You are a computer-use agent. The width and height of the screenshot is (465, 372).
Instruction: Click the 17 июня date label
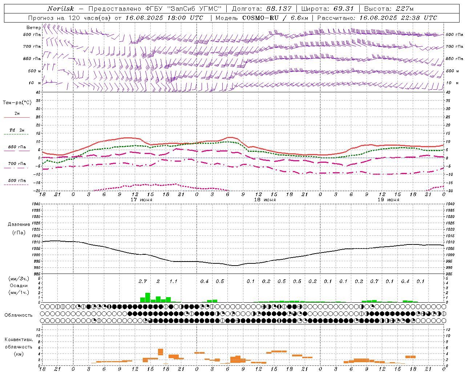click(x=141, y=200)
